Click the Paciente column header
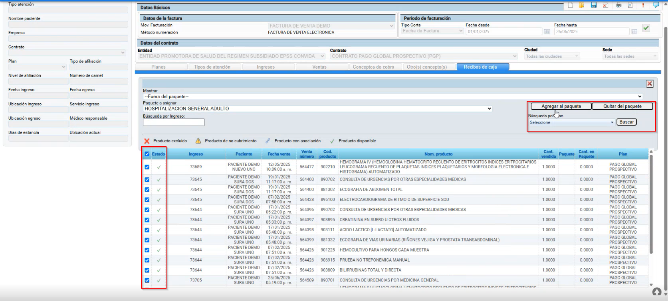Viewport: 668px width, 301px height. coord(244,154)
